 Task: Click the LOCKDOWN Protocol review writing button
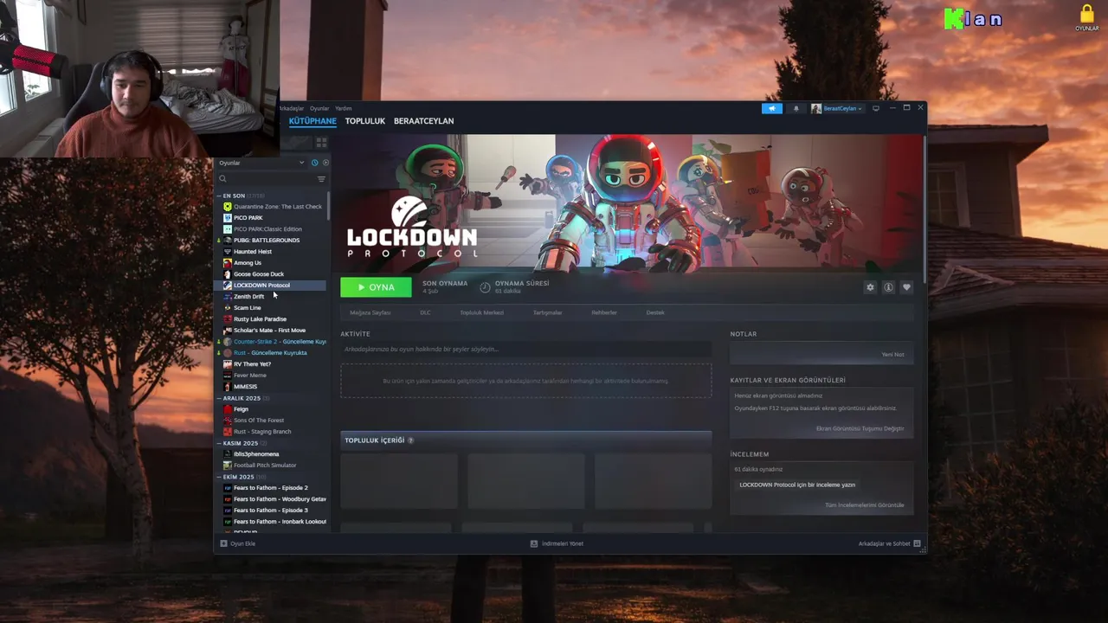click(797, 485)
